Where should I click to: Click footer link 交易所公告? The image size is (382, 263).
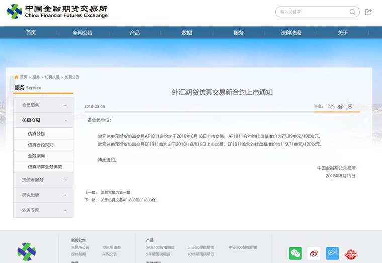pyautogui.click(x=80, y=247)
